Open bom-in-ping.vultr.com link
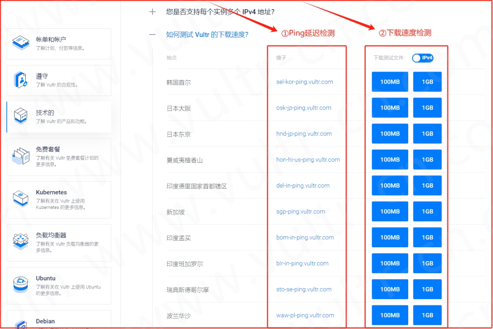The height and width of the screenshot is (329, 493). pyautogui.click(x=305, y=237)
